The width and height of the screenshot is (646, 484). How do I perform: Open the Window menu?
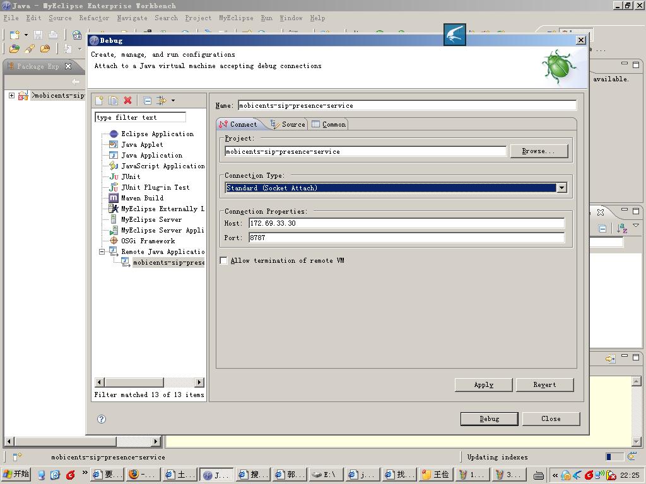[x=291, y=18]
